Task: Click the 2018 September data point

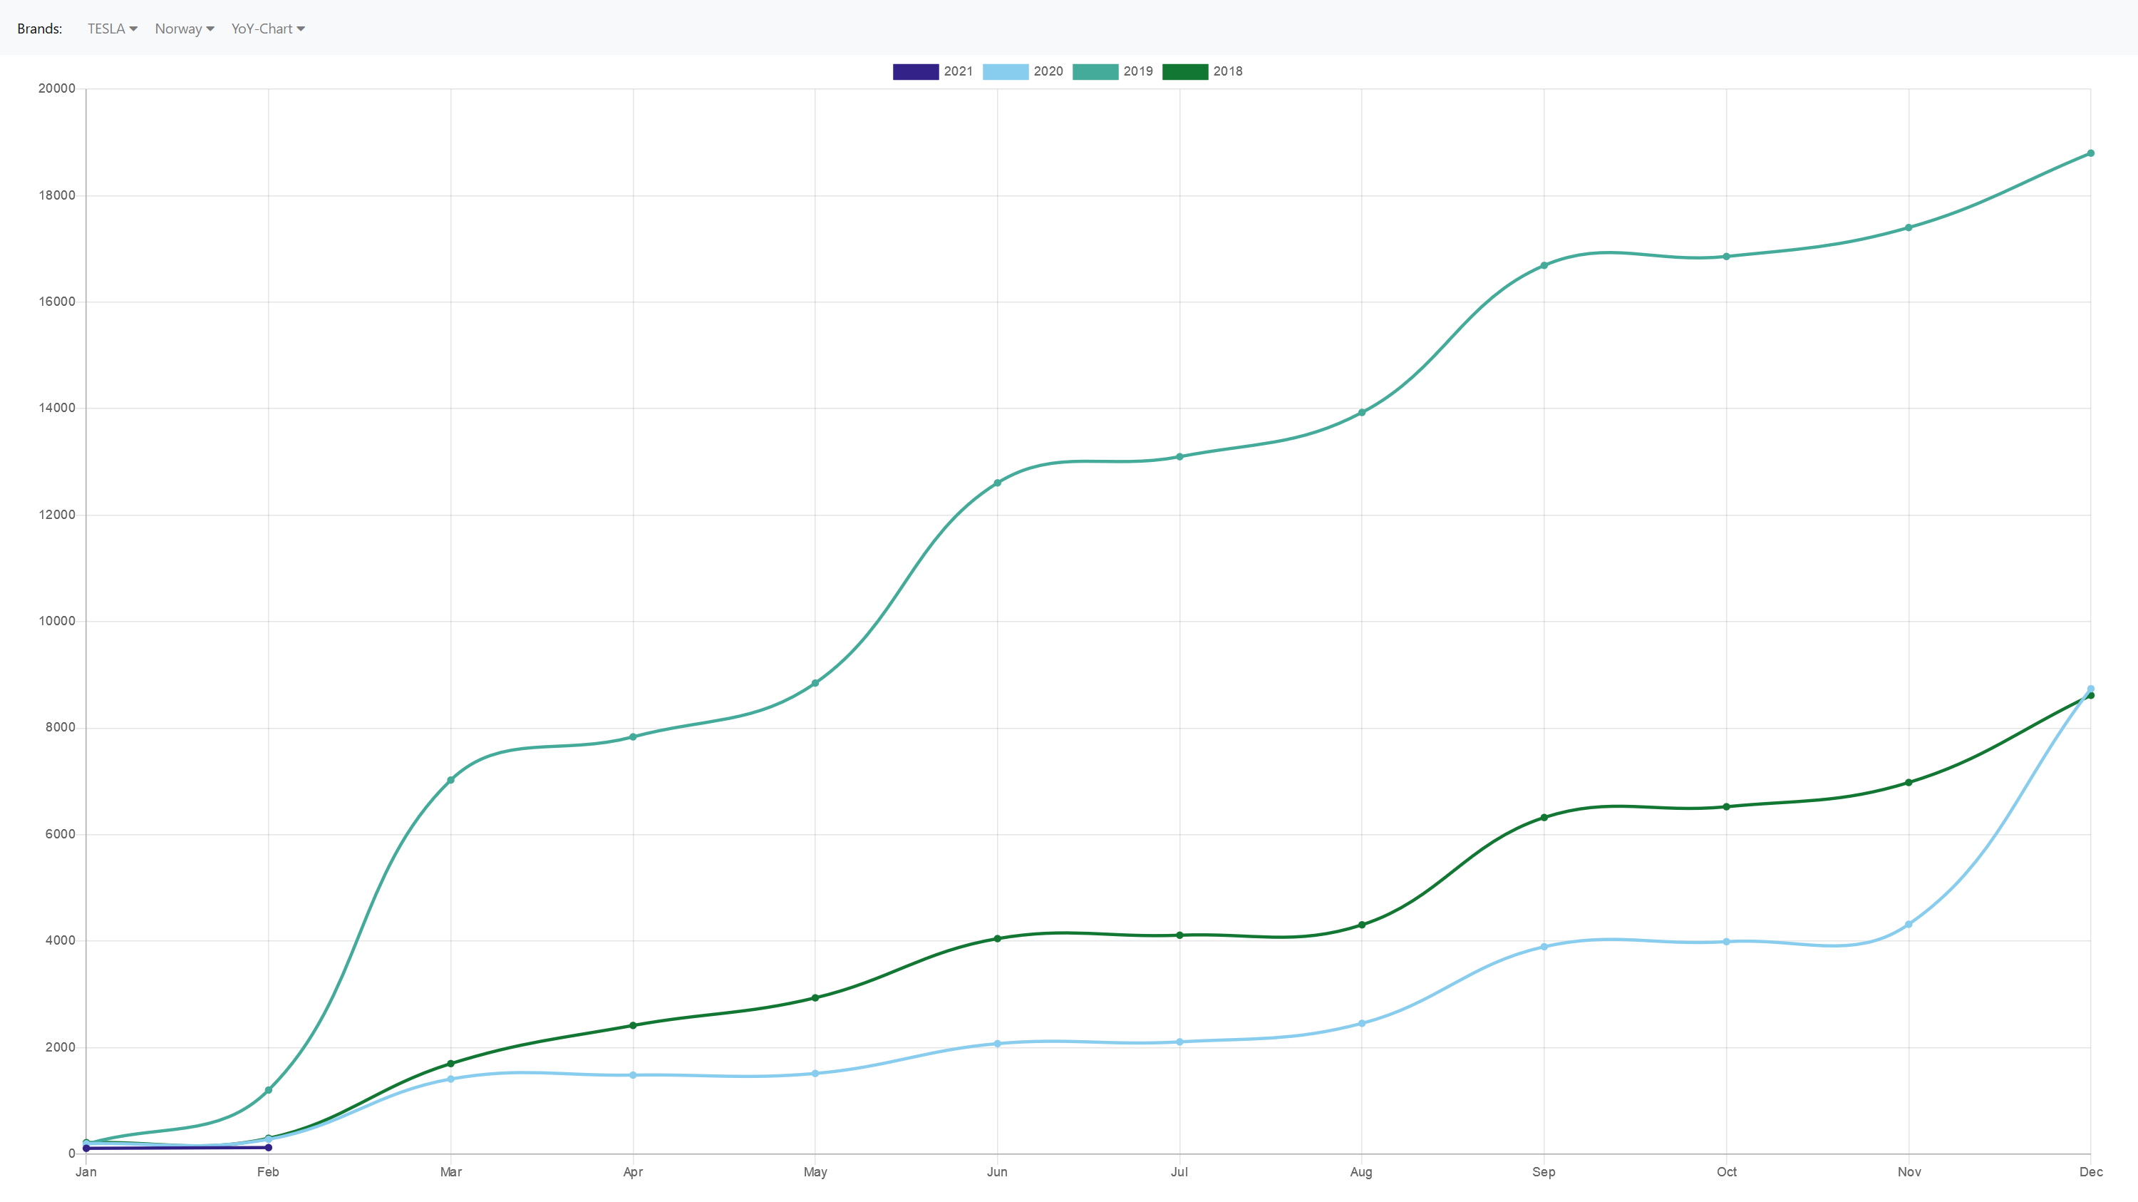Action: coord(1544,818)
